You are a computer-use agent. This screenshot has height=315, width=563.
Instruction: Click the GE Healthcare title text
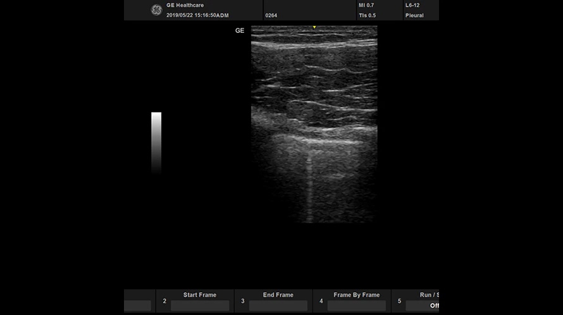[185, 5]
